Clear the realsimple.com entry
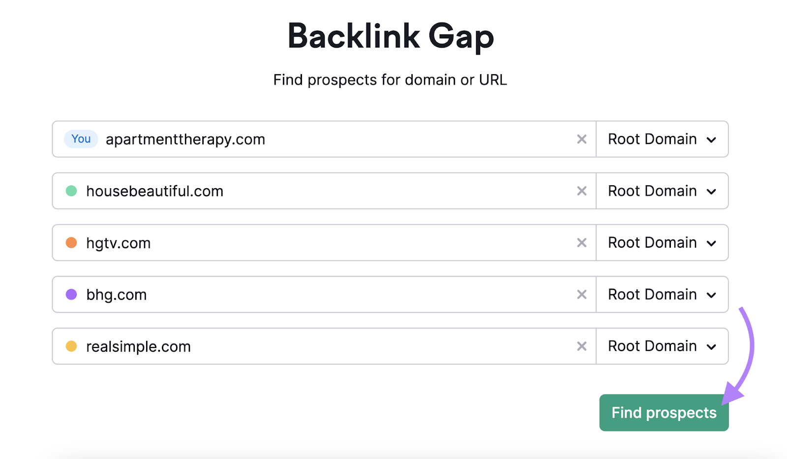The width and height of the screenshot is (787, 459). [582, 346]
